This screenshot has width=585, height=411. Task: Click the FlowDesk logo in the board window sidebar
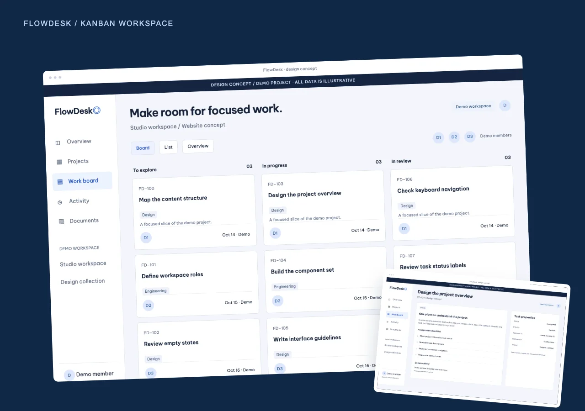[78, 111]
